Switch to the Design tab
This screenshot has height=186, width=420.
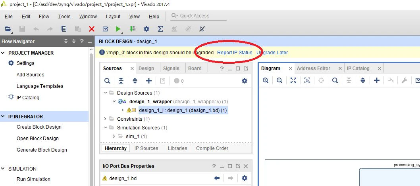pyautogui.click(x=146, y=68)
